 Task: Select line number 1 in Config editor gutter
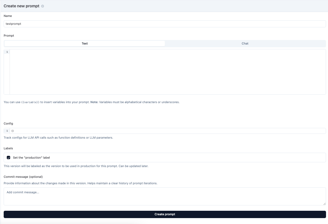pos(7,131)
